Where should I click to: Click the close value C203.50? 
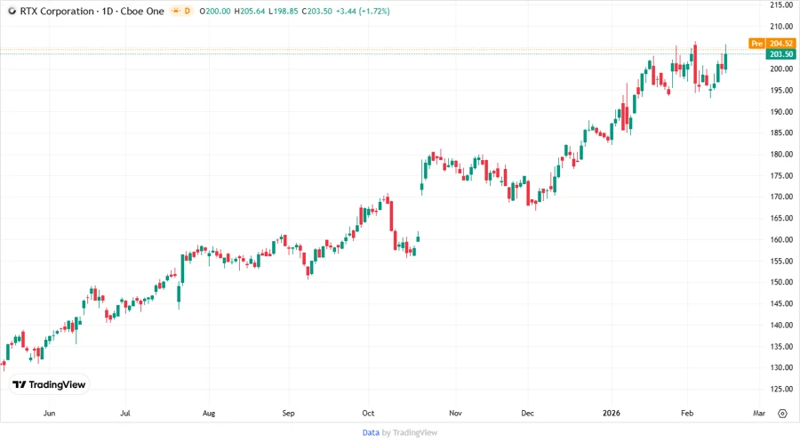pyautogui.click(x=316, y=12)
